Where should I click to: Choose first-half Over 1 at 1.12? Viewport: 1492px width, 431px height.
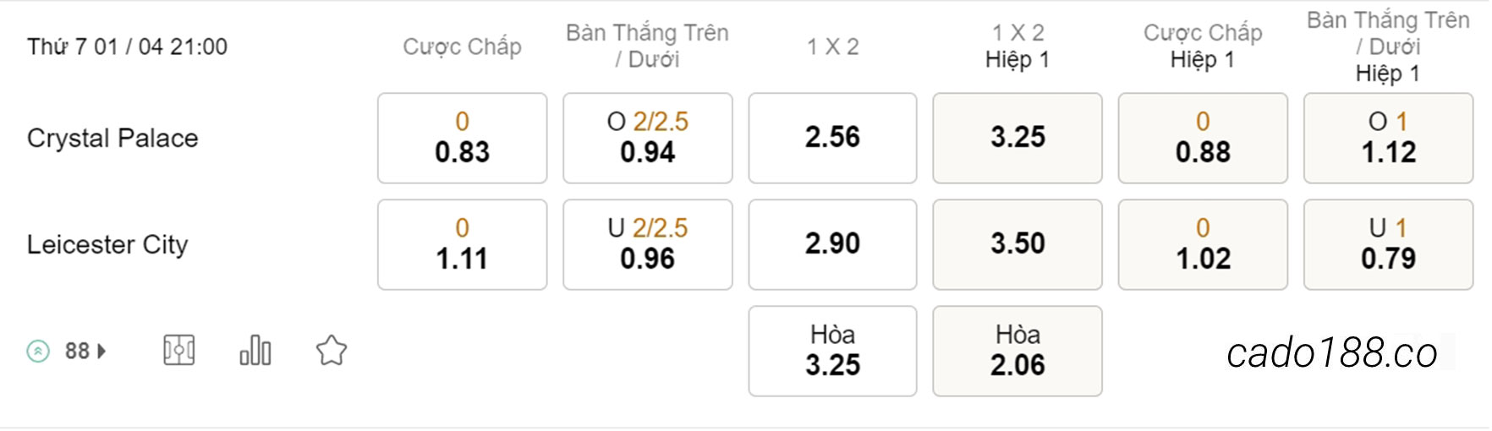coord(1388,138)
